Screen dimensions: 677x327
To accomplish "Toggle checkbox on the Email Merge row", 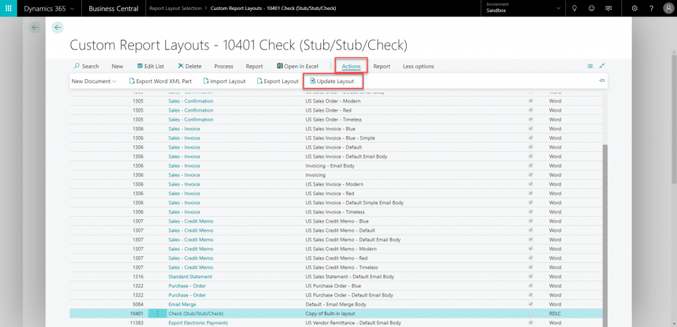I will (x=531, y=304).
